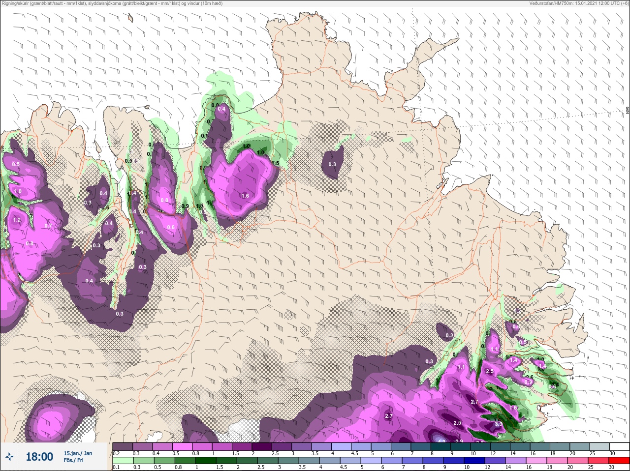
Task: Select snow scale swatch between 2 and 2.5
Action: pyautogui.click(x=262, y=446)
